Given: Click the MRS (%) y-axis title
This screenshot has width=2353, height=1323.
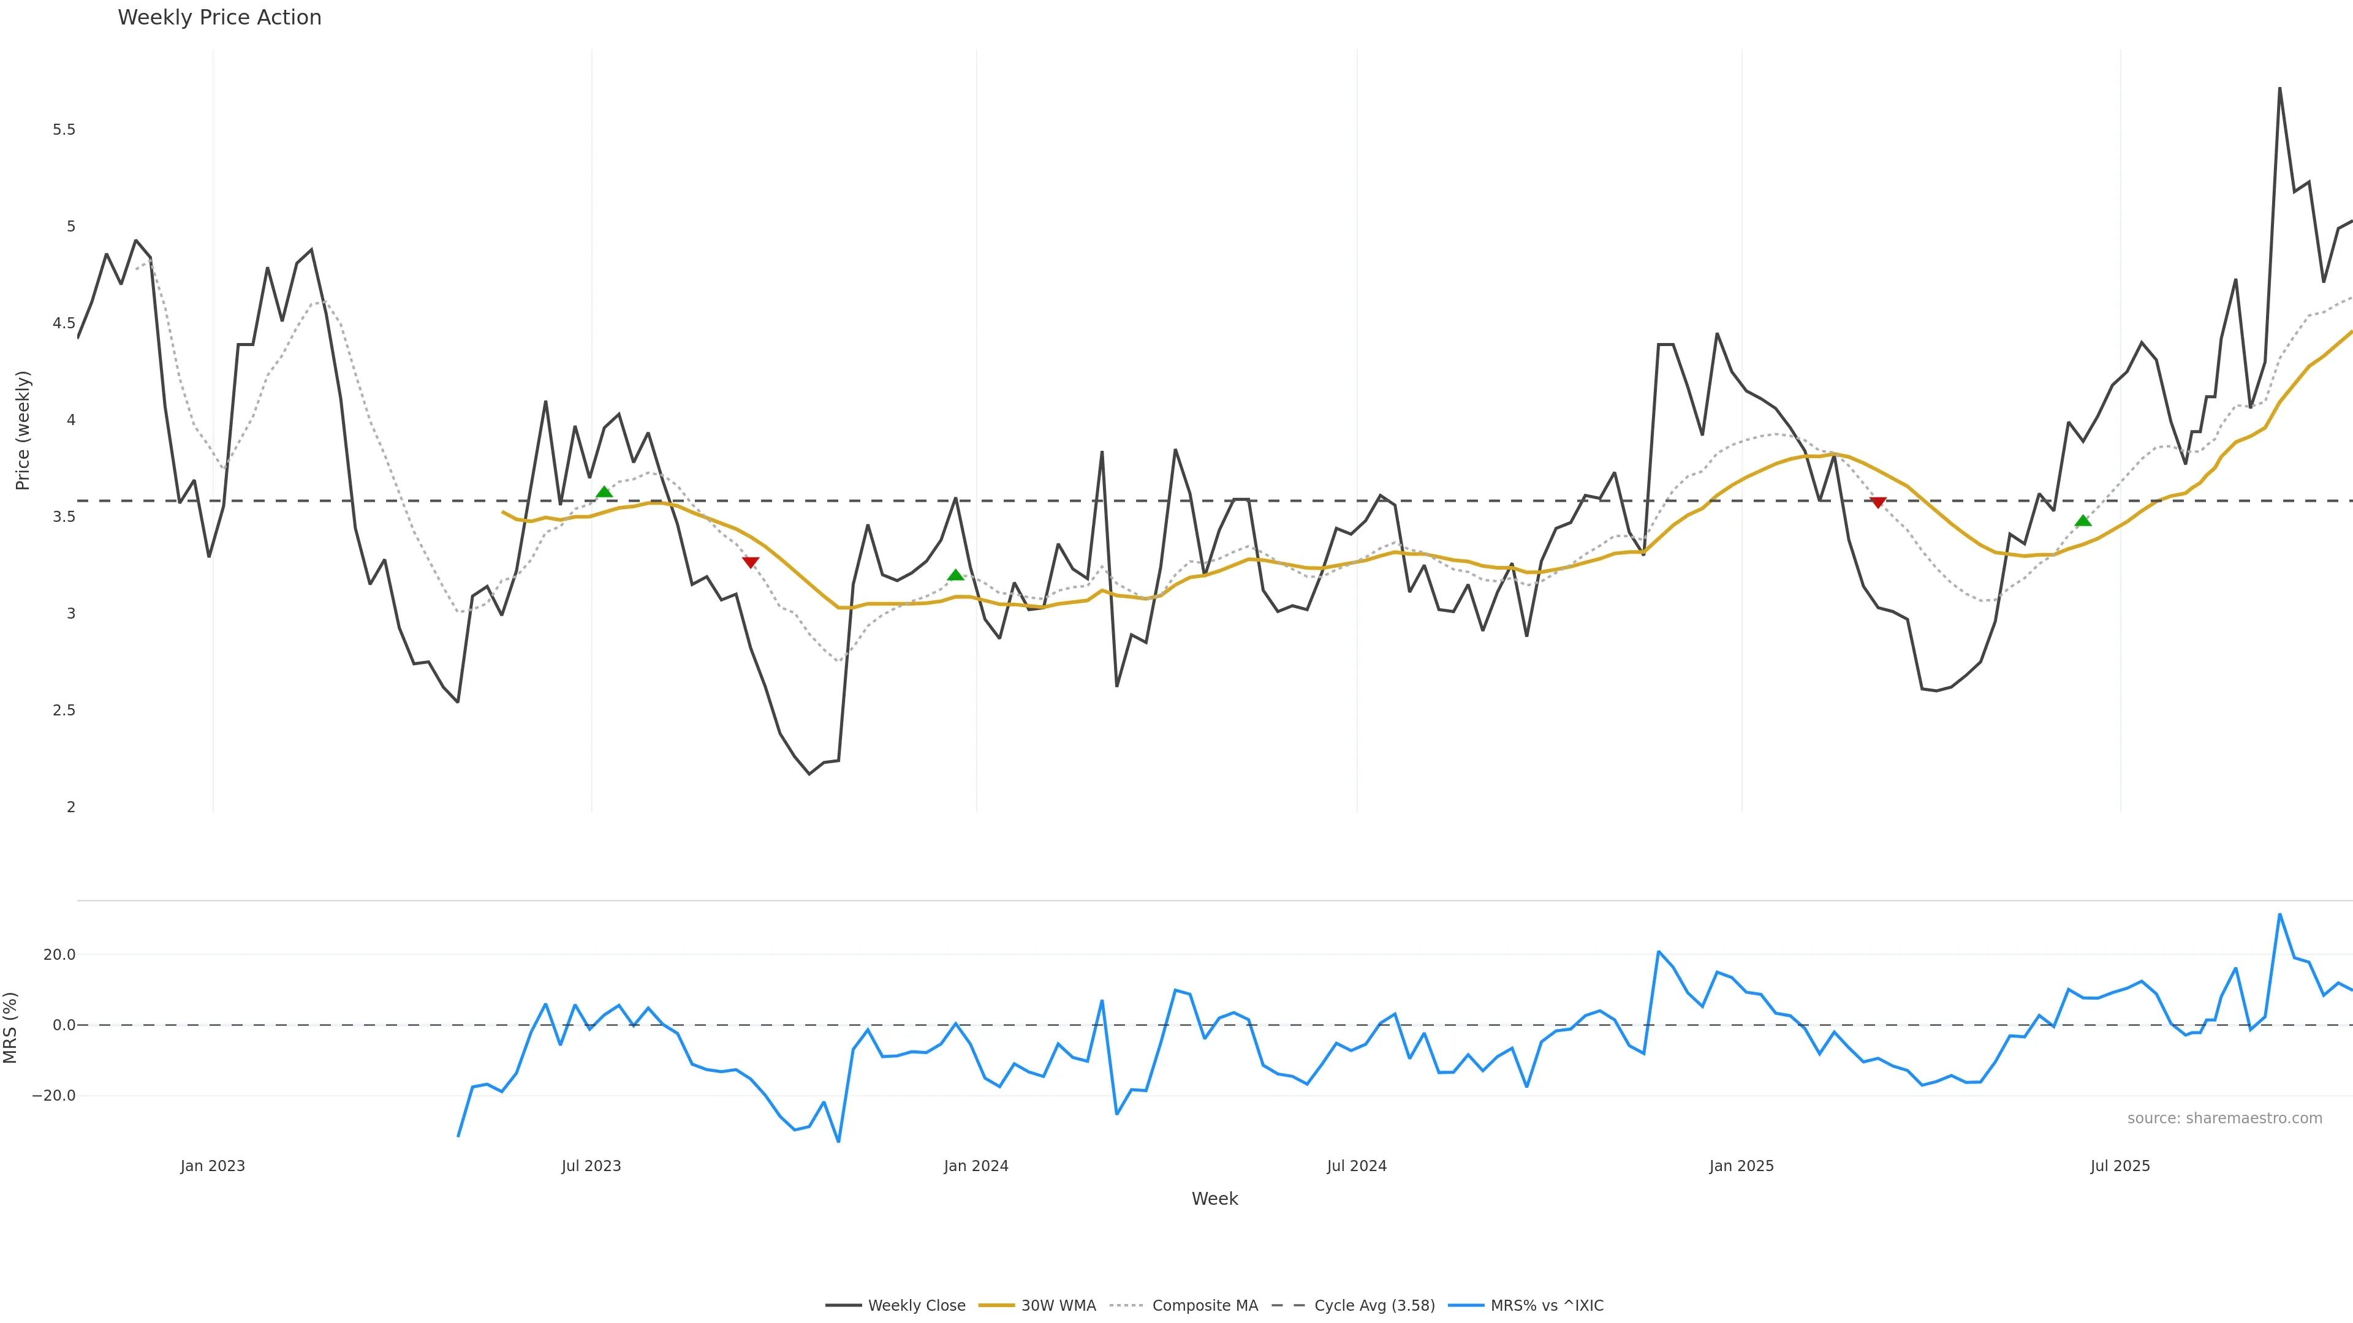Looking at the screenshot, I should (x=11, y=1027).
